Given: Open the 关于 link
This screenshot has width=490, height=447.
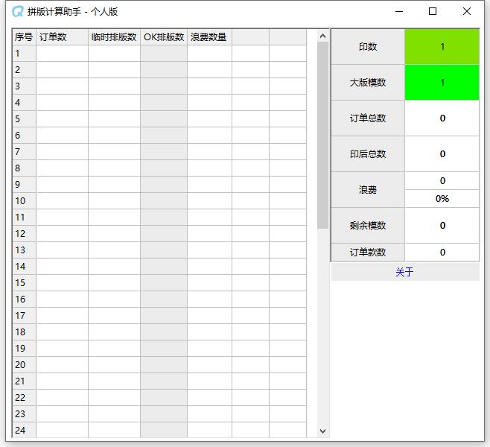Looking at the screenshot, I should click(x=404, y=272).
